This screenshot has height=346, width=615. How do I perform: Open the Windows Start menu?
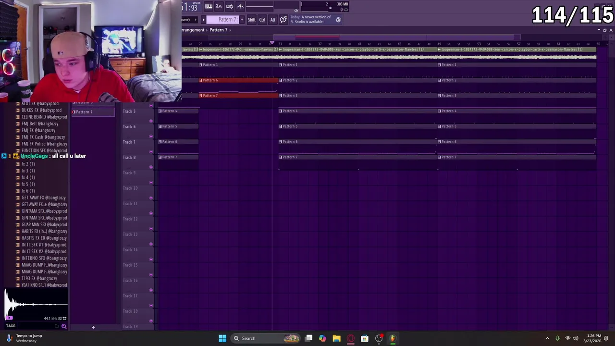click(222, 338)
